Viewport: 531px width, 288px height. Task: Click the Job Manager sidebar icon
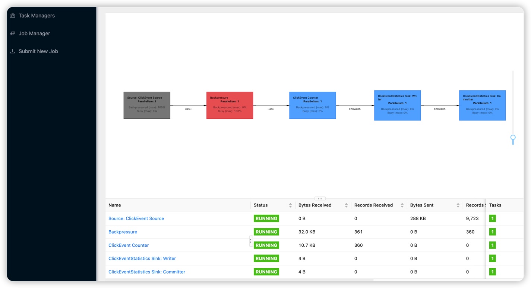tap(12, 33)
